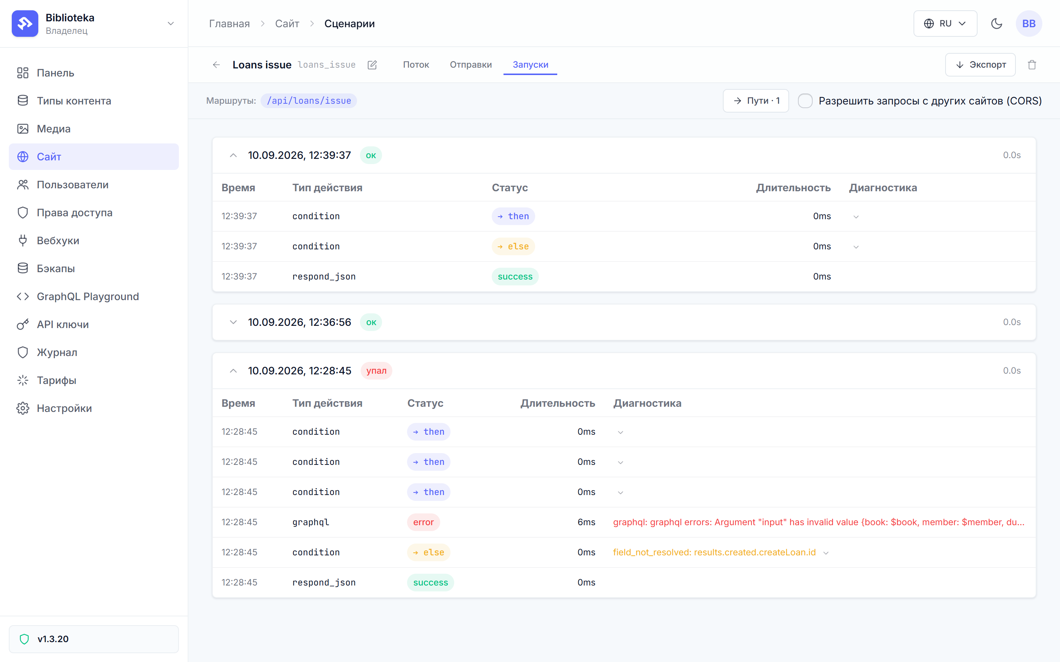Collapse the 12:39:37 run
The width and height of the screenshot is (1060, 662).
click(x=233, y=156)
